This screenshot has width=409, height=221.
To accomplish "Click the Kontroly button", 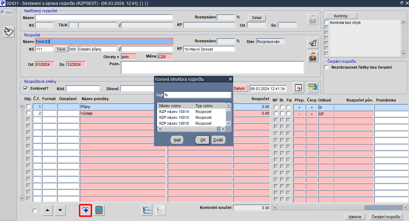I will tap(340, 16).
